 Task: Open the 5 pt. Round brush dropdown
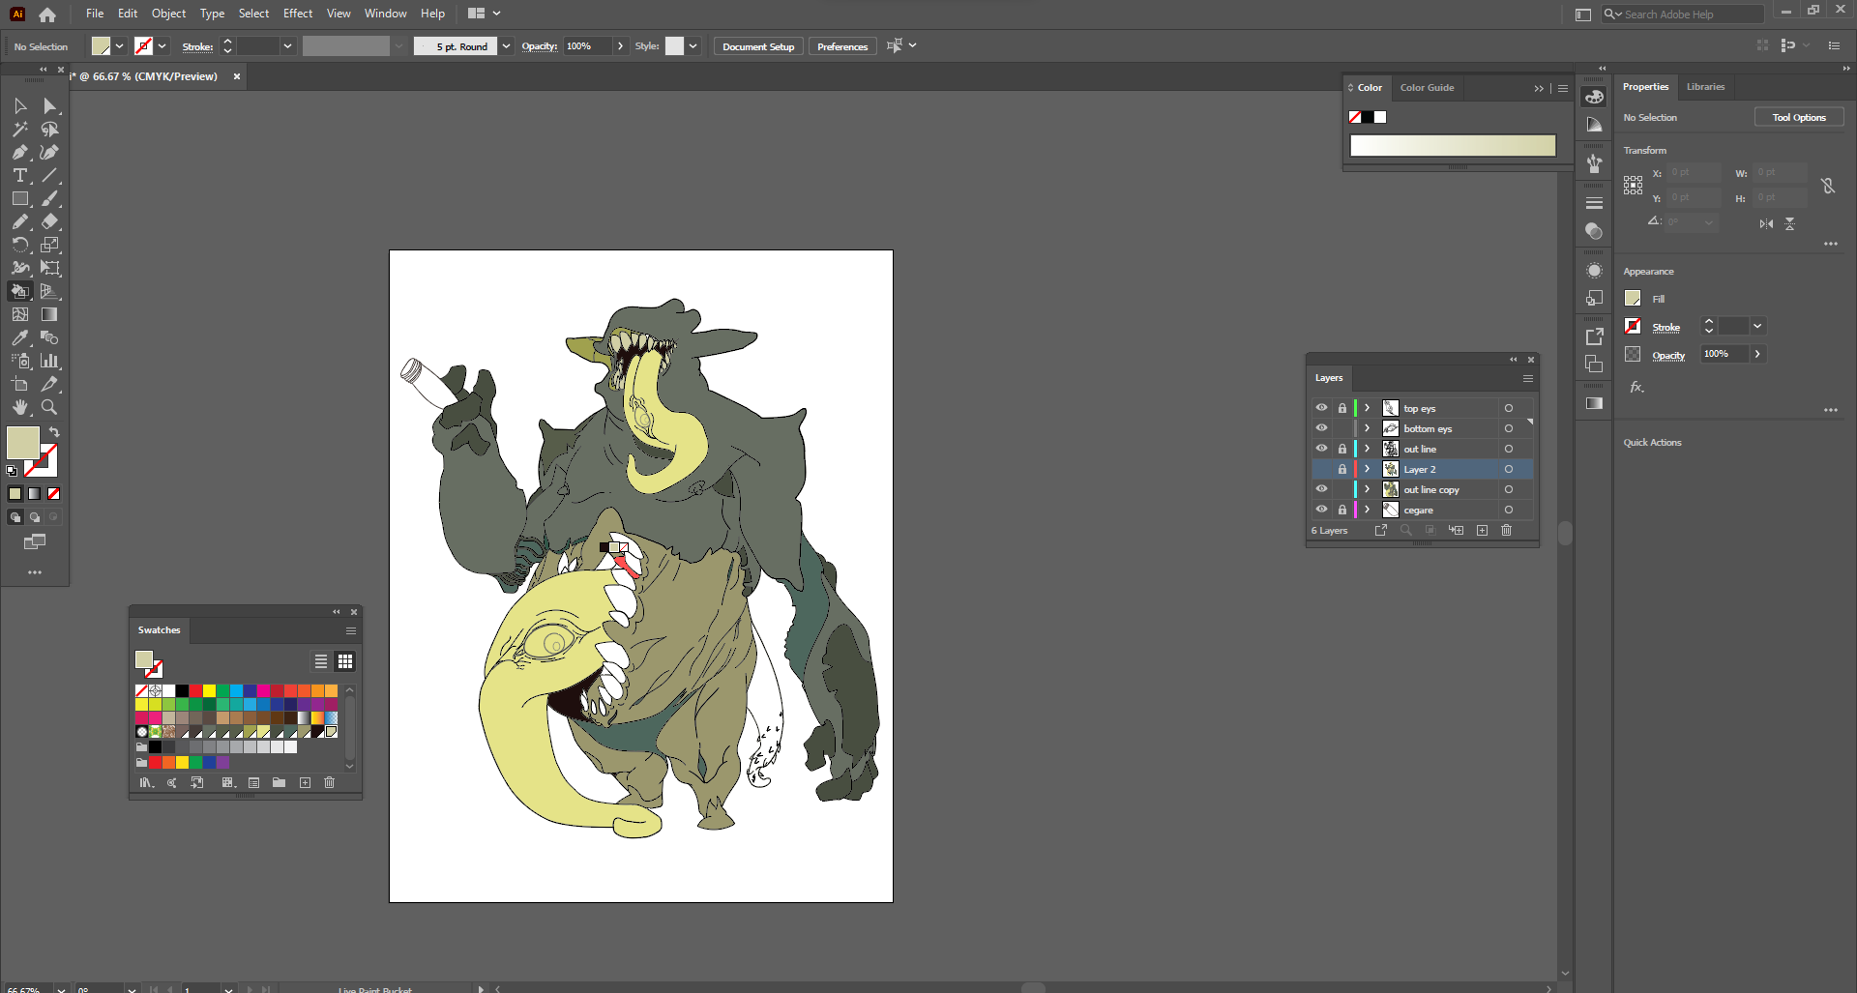pyautogui.click(x=506, y=46)
